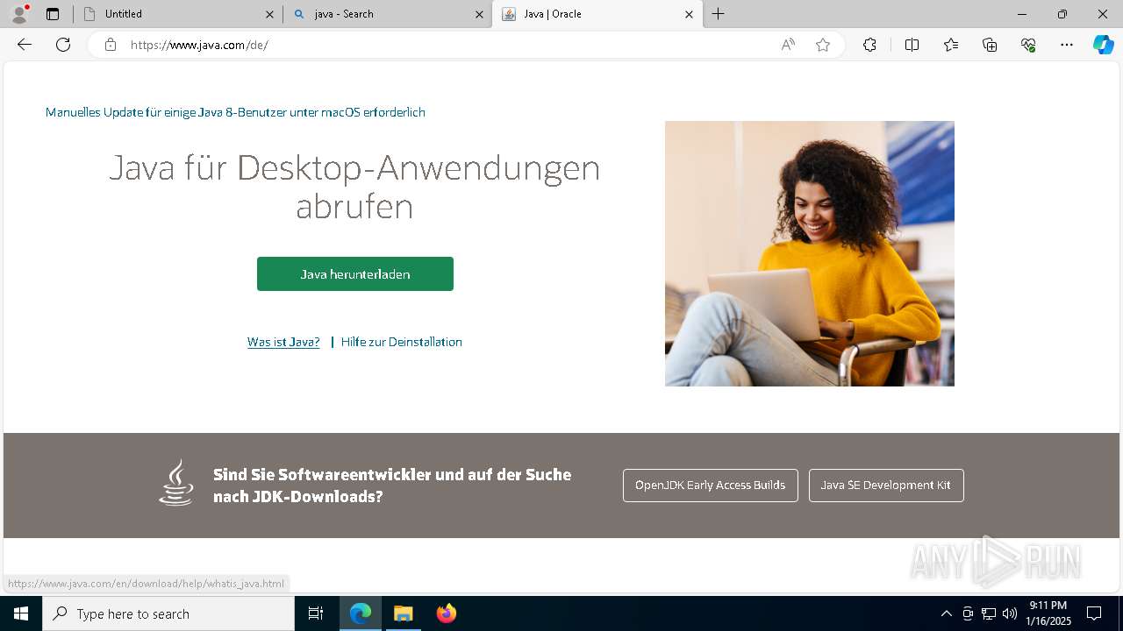Viewport: 1123px width, 631px height.
Task: Open a new tab with the plus button
Action: click(x=719, y=14)
